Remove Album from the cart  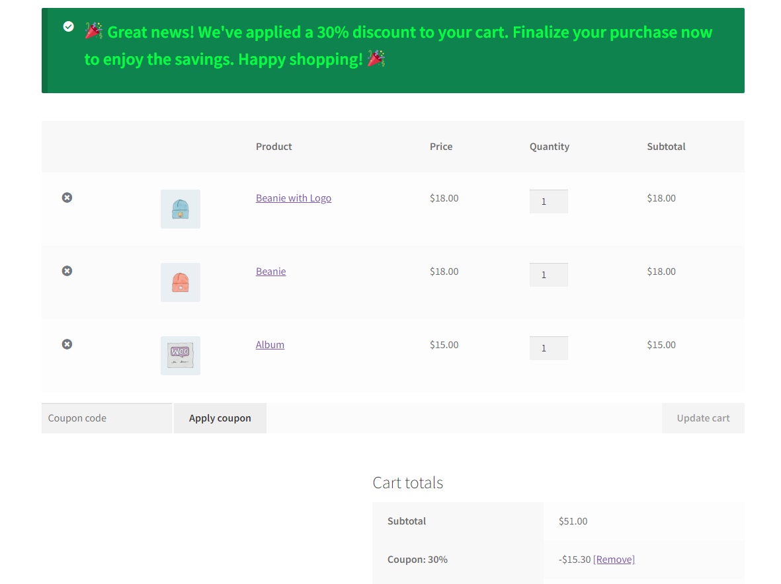67,344
